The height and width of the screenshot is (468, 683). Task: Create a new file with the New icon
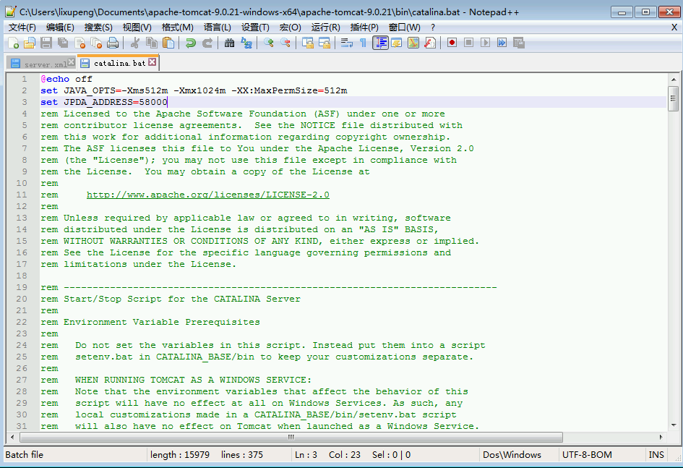[14, 43]
